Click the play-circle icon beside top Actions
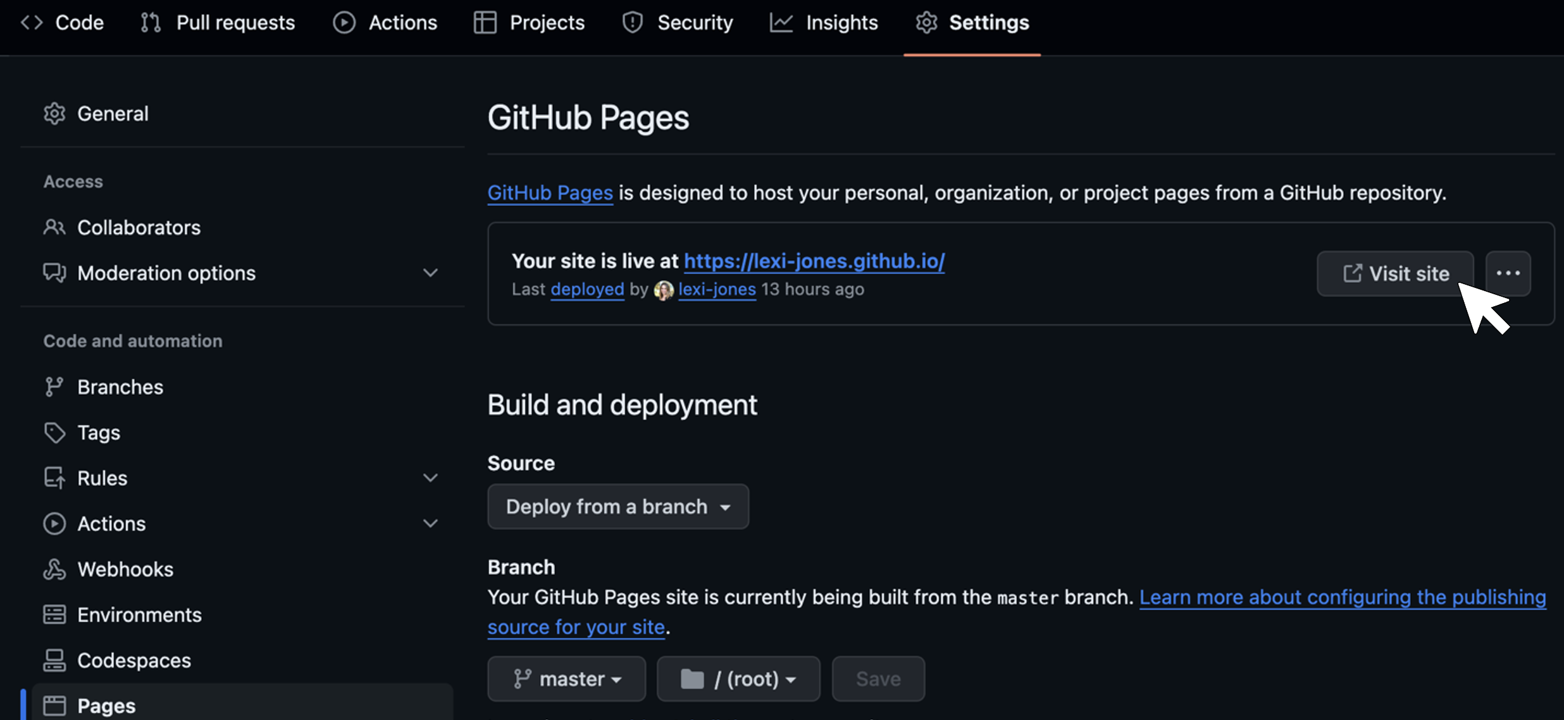Screen dimensions: 1564x720 [344, 23]
